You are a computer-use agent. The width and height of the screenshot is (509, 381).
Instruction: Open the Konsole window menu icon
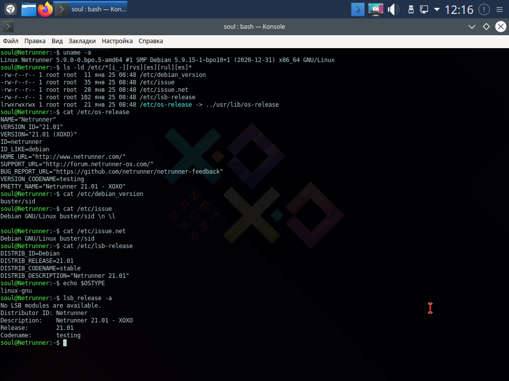(8, 27)
